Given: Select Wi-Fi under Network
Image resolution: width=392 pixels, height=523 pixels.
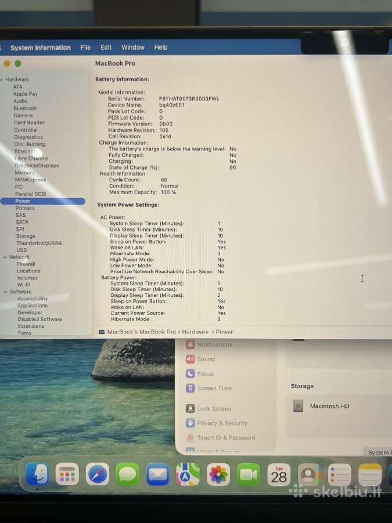Looking at the screenshot, I should tap(24, 285).
